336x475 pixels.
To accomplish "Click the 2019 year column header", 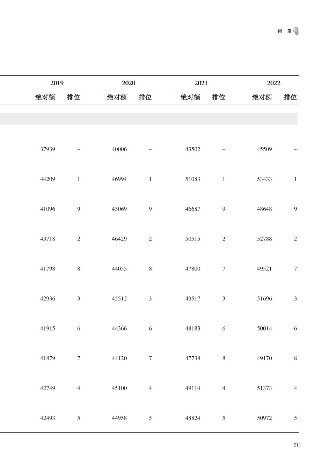I will (x=57, y=83).
